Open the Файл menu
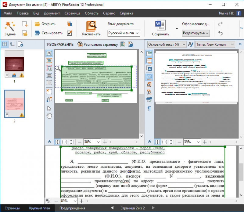Viewport: 244px width, 212px height. click(8, 13)
